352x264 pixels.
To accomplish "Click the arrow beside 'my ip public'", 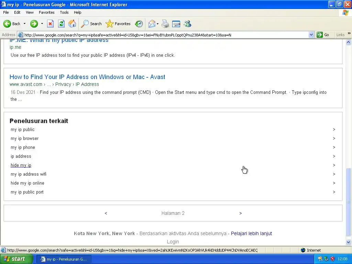I will [x=334, y=129].
